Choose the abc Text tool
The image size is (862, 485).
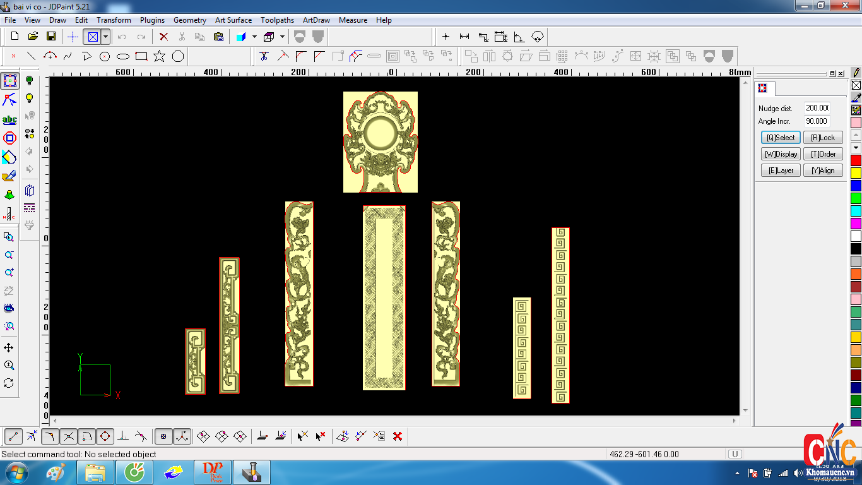coord(9,119)
